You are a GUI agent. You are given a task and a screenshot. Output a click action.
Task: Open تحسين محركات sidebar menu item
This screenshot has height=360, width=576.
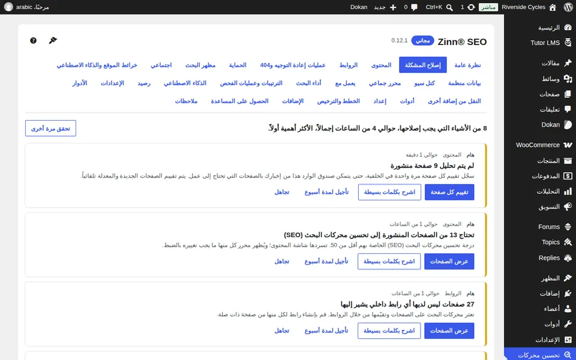(540, 355)
